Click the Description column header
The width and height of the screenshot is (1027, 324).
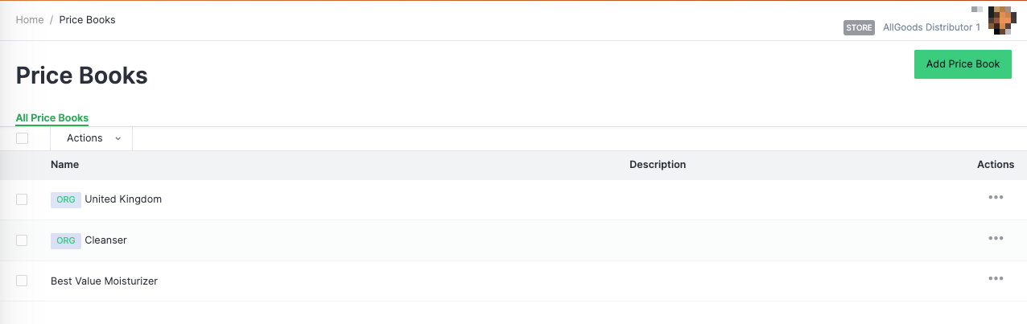click(658, 165)
